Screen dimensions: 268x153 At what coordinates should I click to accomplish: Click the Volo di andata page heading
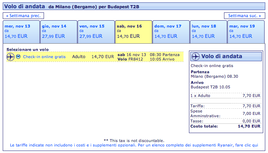24,7
